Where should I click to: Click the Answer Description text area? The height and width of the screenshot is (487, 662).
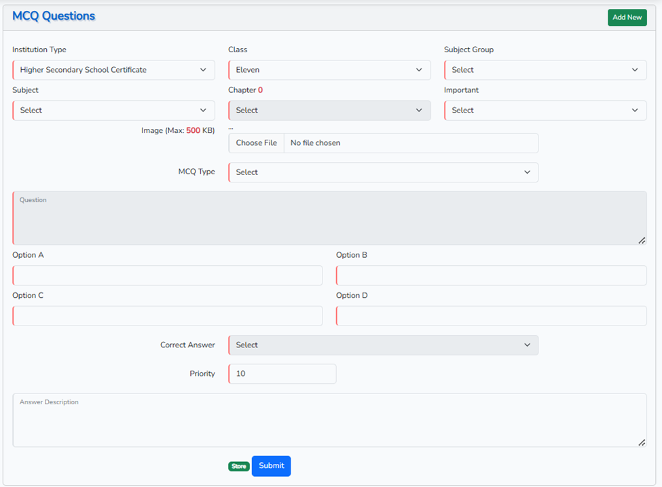[329, 421]
